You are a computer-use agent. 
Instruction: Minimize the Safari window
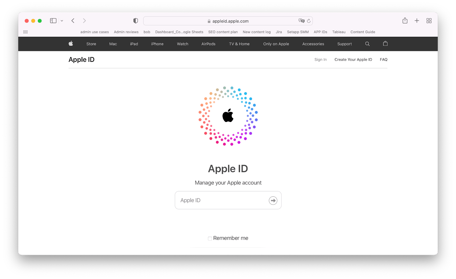pyautogui.click(x=33, y=21)
